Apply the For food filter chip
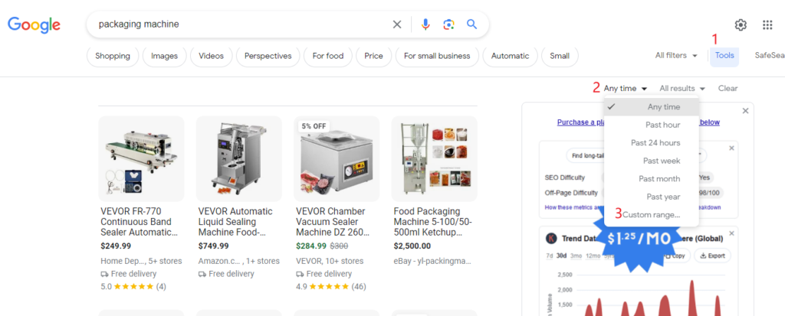Screen dimensions: 785x316 click(x=328, y=56)
